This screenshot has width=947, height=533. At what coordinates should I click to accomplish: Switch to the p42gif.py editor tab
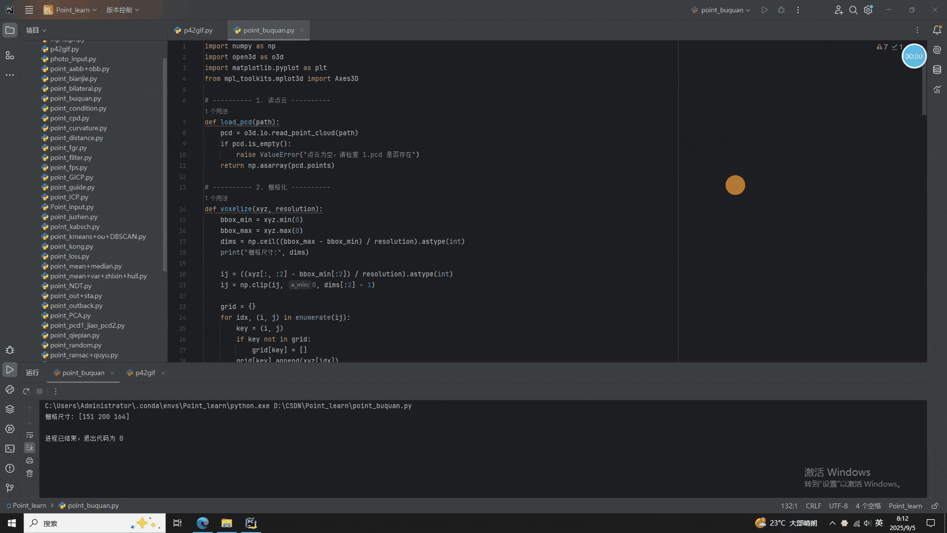tap(194, 30)
